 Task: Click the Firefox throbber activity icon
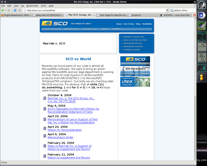click(195, 6)
